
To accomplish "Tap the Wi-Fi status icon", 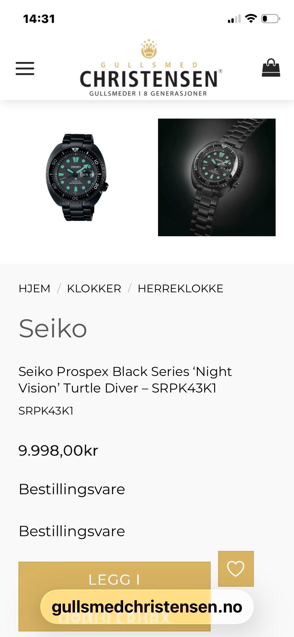I will click(251, 19).
